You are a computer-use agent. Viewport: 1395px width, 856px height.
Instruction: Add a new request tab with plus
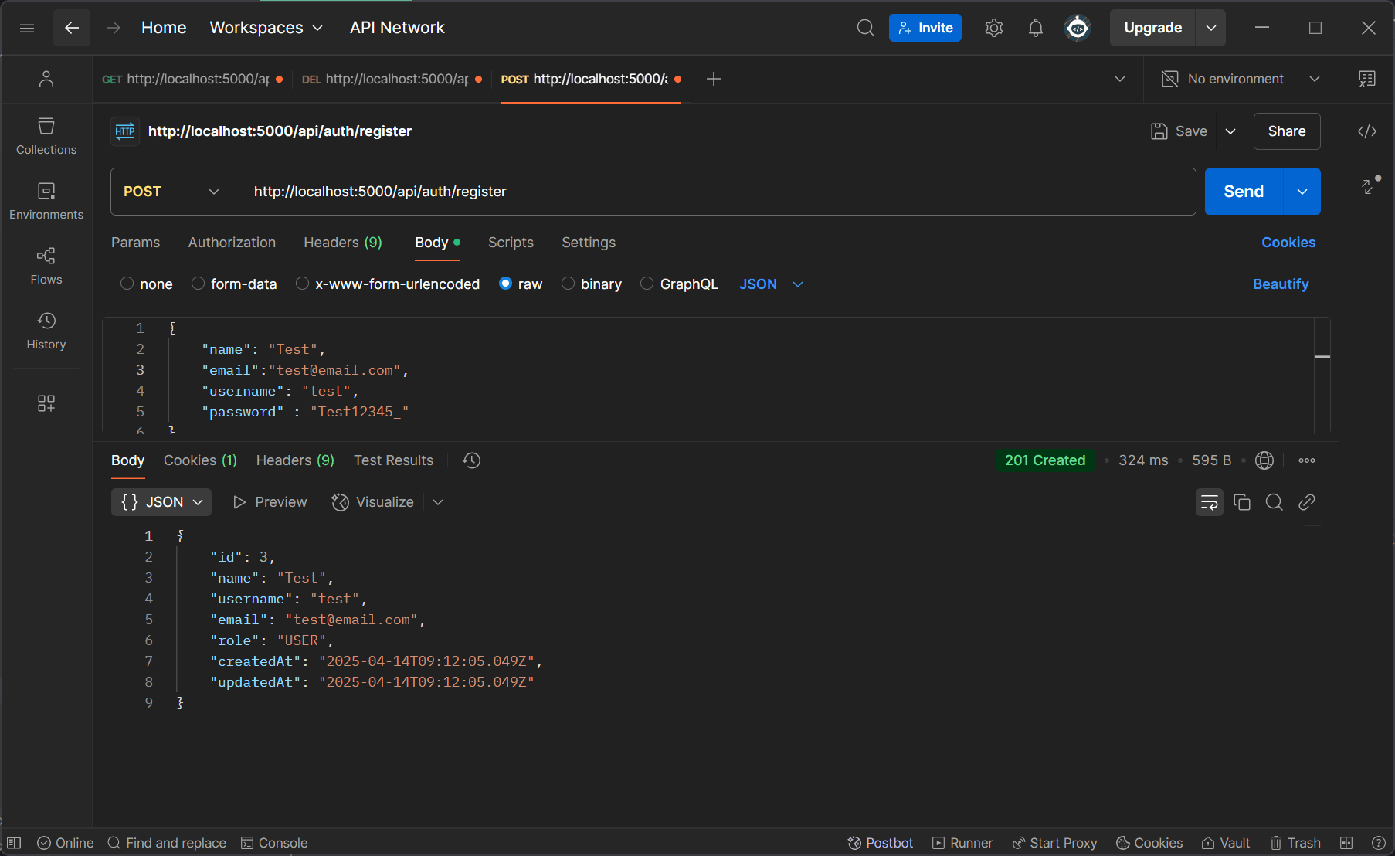coord(714,79)
